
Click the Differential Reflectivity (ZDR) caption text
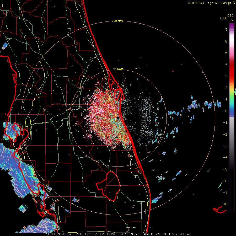click(82, 234)
